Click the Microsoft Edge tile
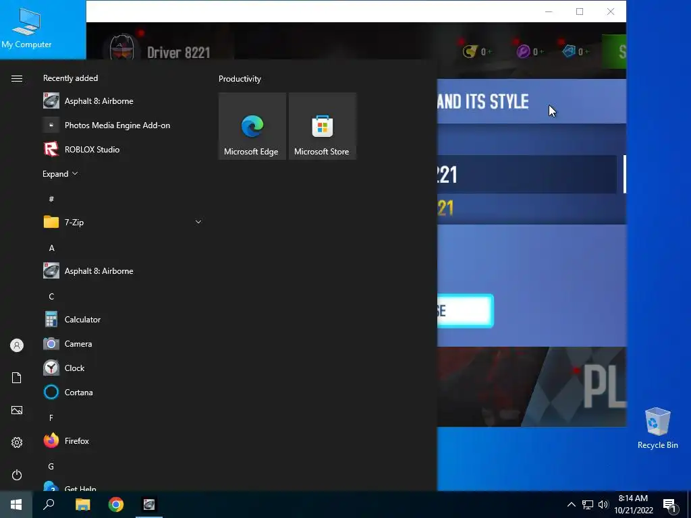This screenshot has width=691, height=518. pos(252,126)
